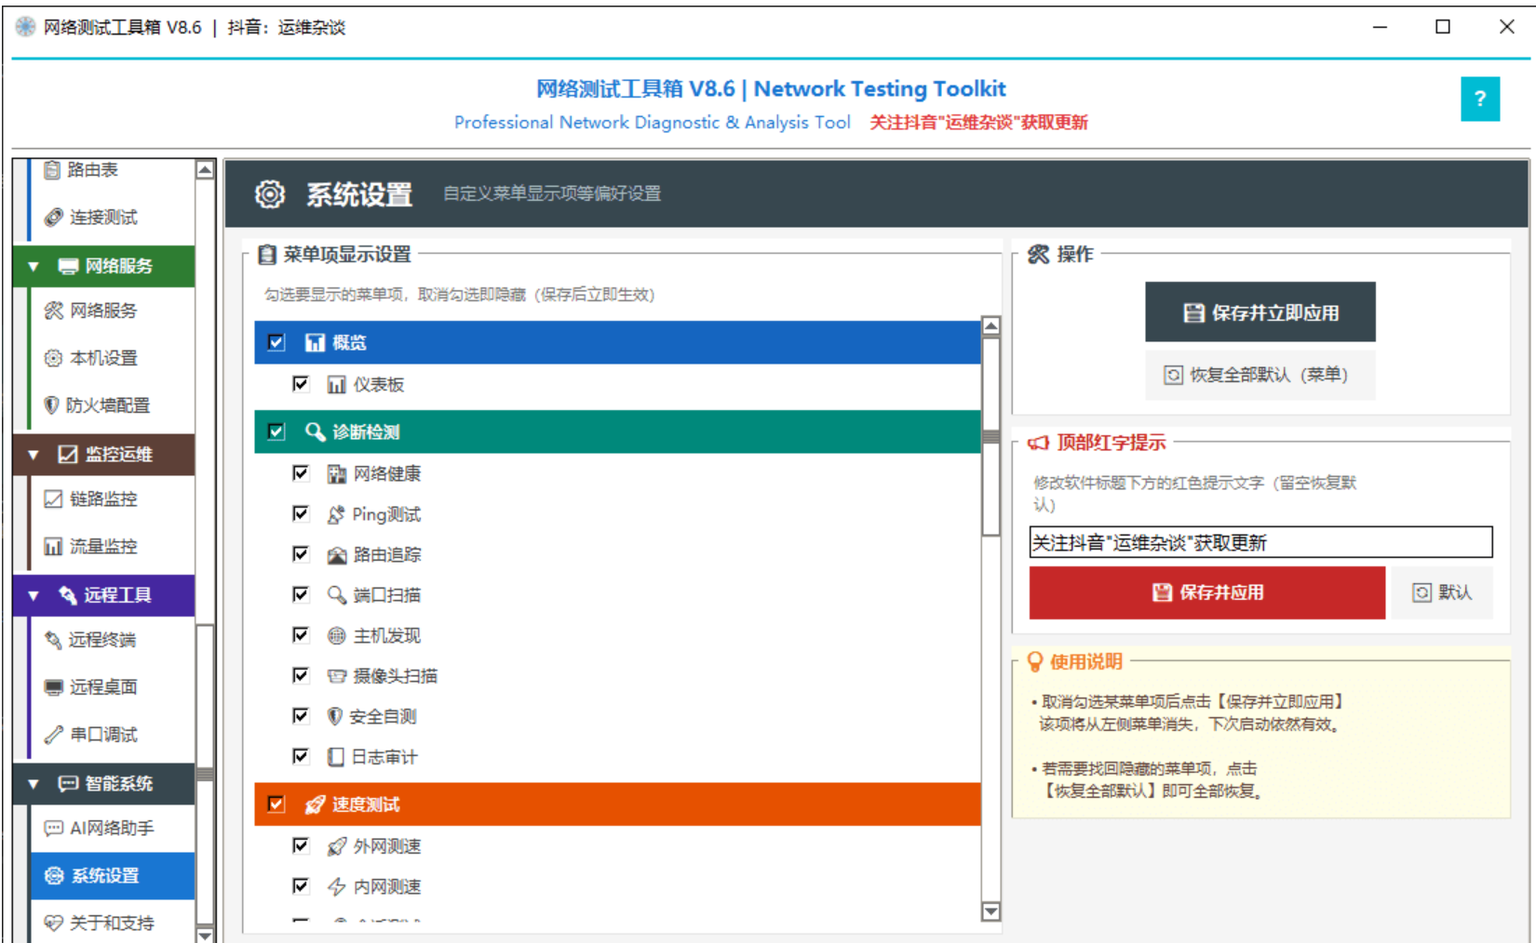Uncheck the 速度测试 group checkbox
1536x943 pixels.
(276, 804)
